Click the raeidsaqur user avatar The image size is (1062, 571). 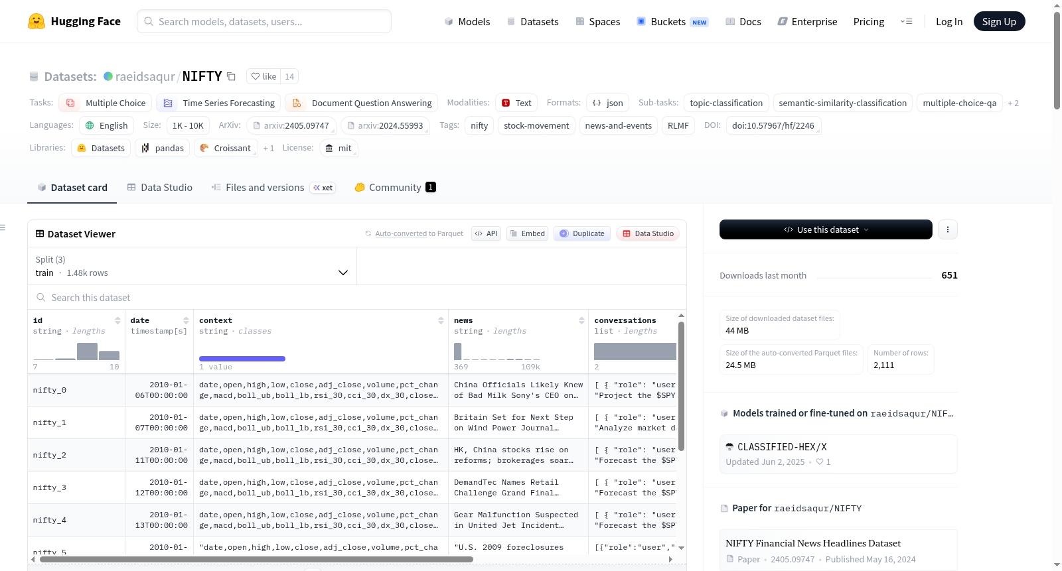108,76
